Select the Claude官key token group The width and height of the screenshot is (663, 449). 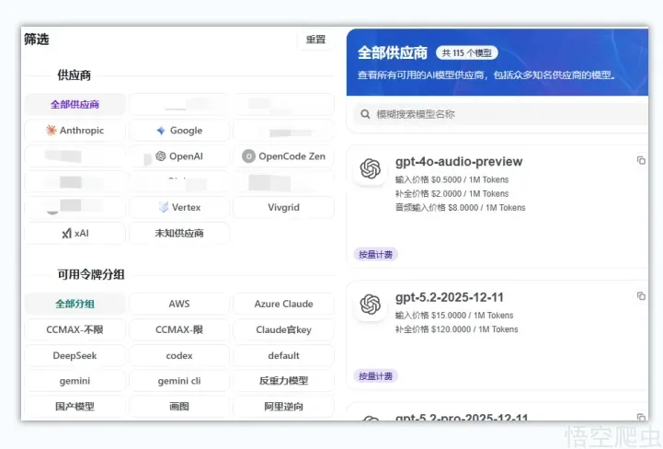[284, 329]
